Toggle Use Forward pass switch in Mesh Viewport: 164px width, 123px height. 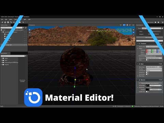click(147, 74)
